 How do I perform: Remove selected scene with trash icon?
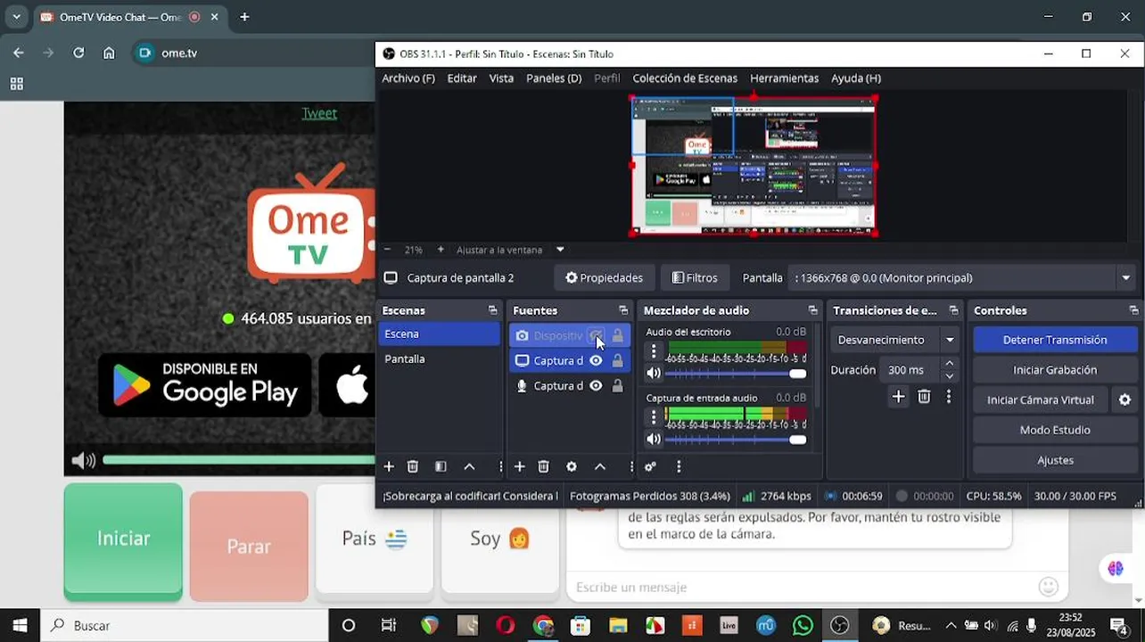click(x=413, y=466)
